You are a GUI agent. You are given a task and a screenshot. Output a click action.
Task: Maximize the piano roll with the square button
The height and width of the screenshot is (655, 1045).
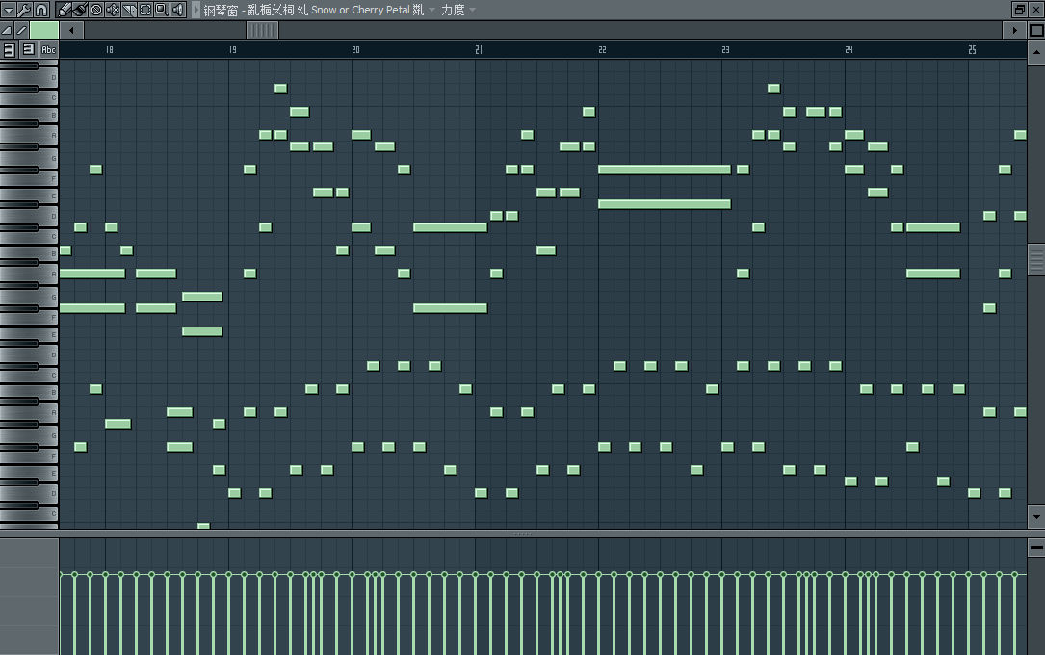click(1036, 30)
